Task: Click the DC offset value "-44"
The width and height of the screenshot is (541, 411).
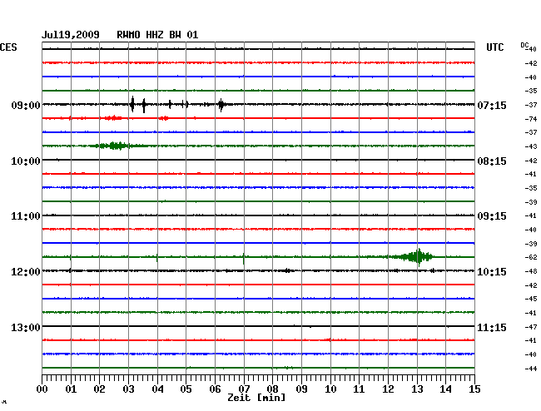Action: click(x=531, y=369)
